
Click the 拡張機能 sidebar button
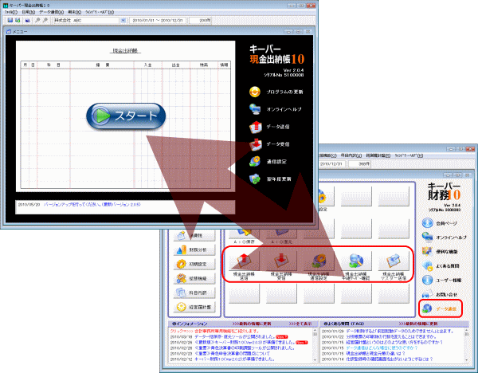(x=194, y=278)
